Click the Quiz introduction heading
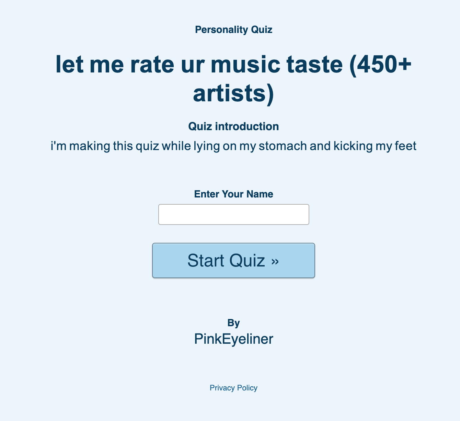The image size is (460, 421). 233,126
